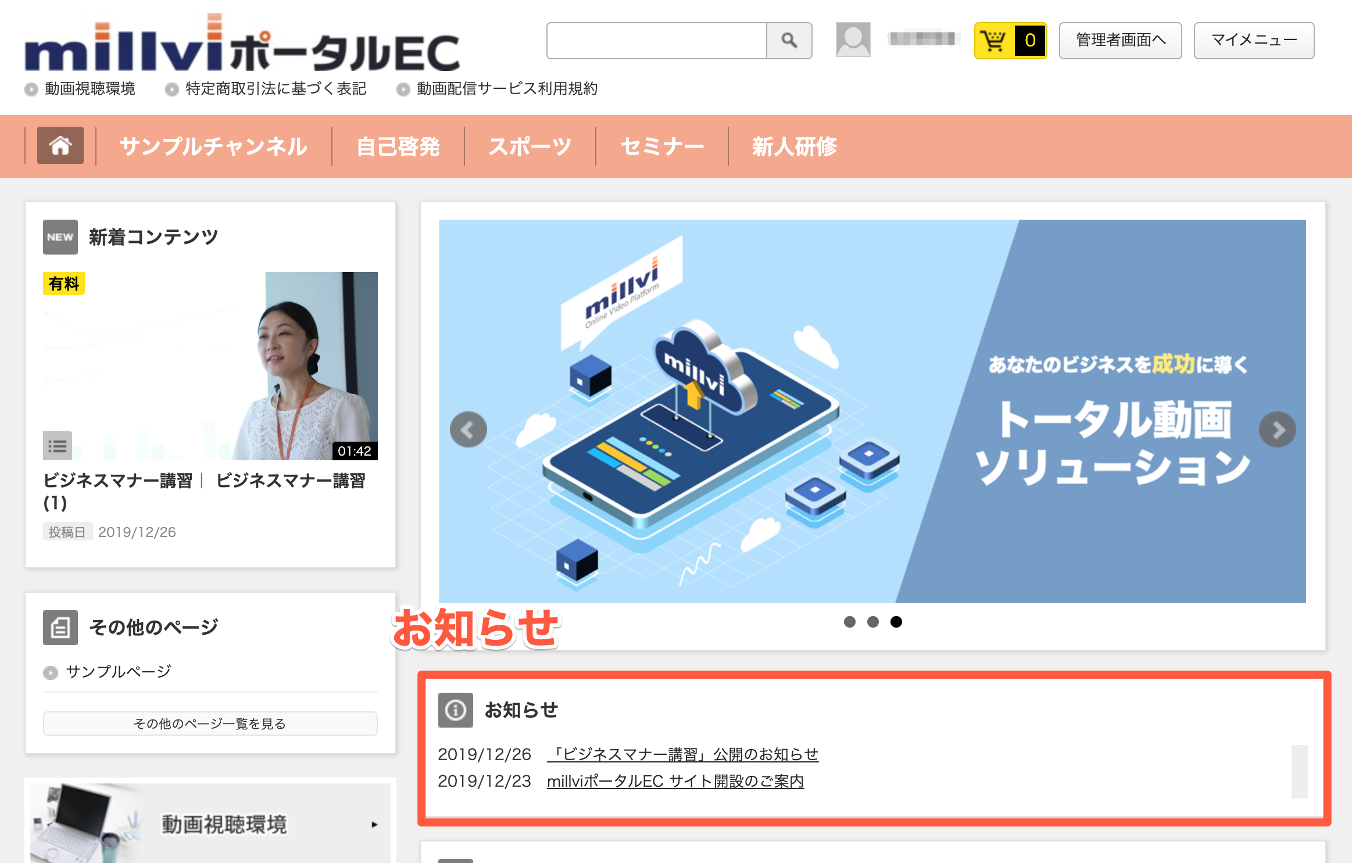Click the playlist icon on video thumbnail
The width and height of the screenshot is (1352, 863).
point(58,446)
